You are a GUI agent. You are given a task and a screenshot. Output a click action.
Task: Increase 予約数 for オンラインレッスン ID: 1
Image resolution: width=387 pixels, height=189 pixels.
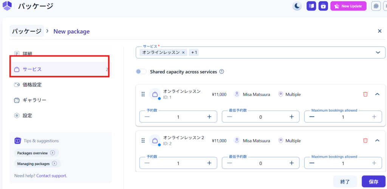[209, 117]
